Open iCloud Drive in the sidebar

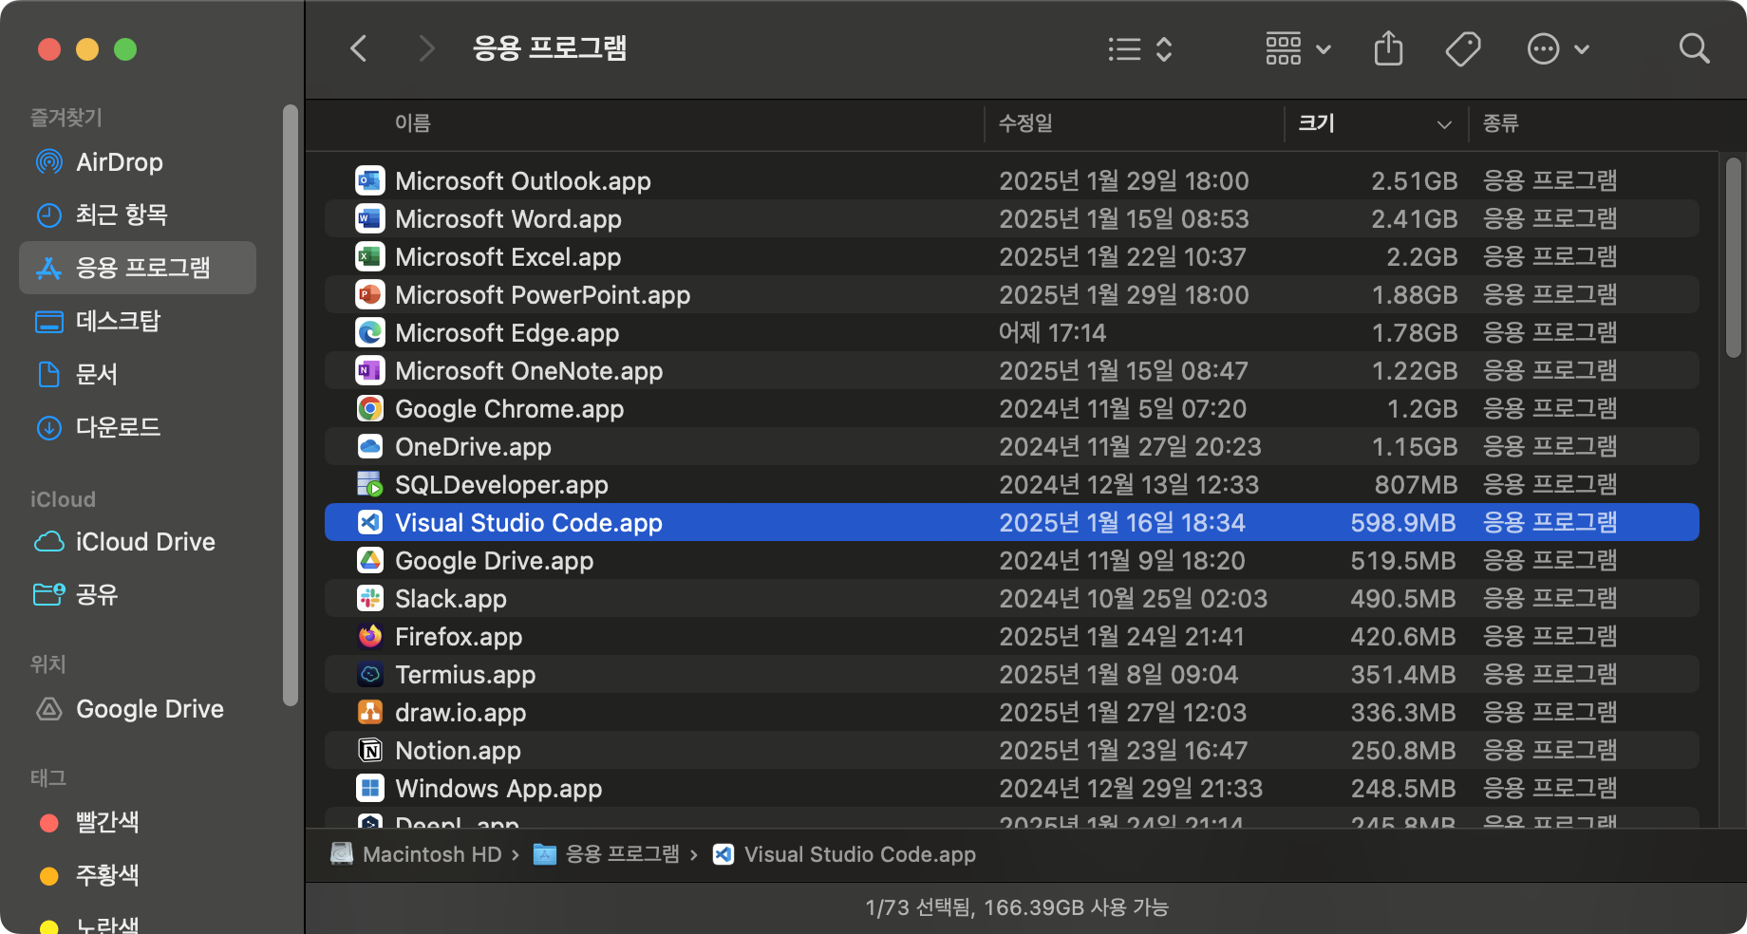coord(138,542)
